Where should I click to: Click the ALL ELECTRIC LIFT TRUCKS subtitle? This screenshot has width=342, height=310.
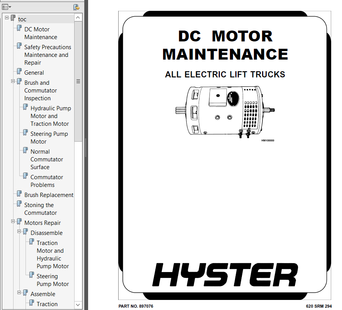coord(225,74)
